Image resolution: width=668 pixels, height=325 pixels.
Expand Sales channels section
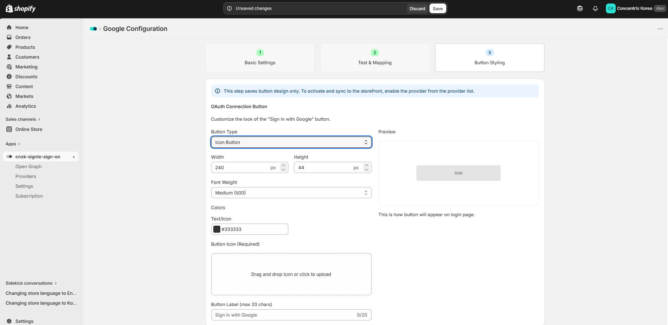[x=23, y=119]
